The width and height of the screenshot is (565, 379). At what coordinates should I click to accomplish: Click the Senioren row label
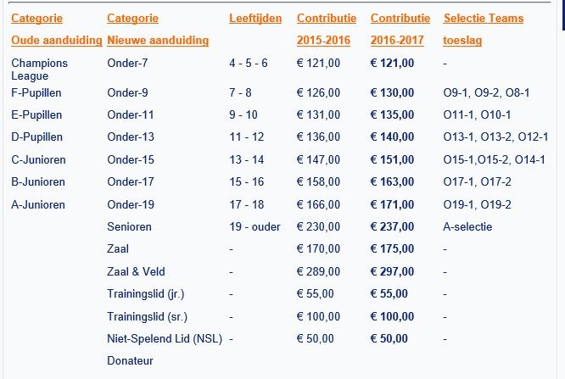click(130, 226)
